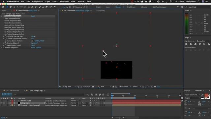Take a snapshot with the camera icon

point(93,87)
